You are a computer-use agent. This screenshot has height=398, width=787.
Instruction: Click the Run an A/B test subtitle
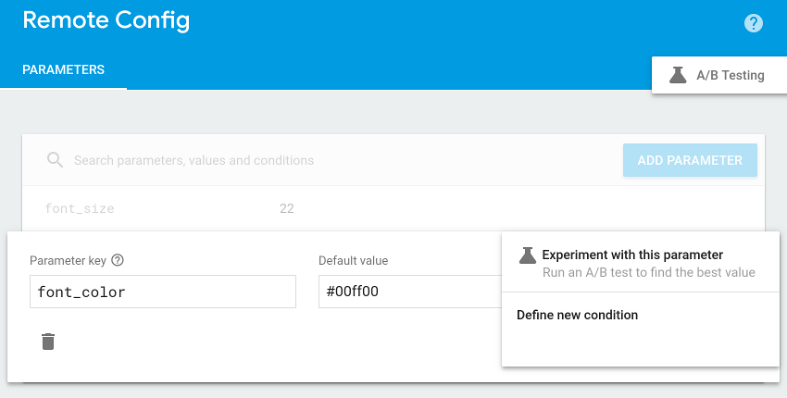click(648, 272)
